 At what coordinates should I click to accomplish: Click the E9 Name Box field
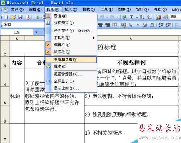(x=17, y=32)
